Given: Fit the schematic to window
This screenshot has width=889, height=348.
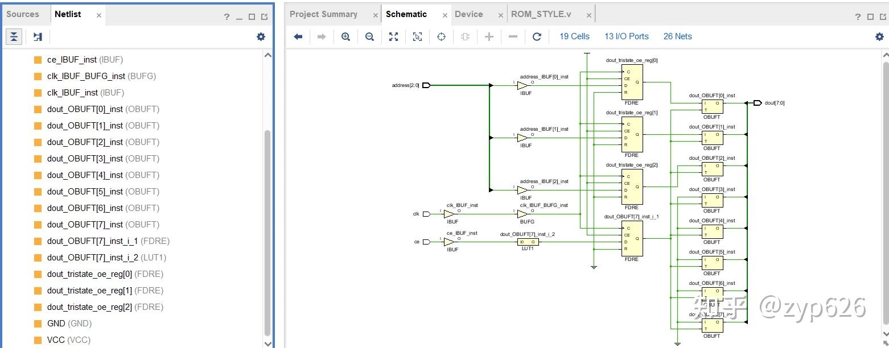Looking at the screenshot, I should [x=393, y=36].
